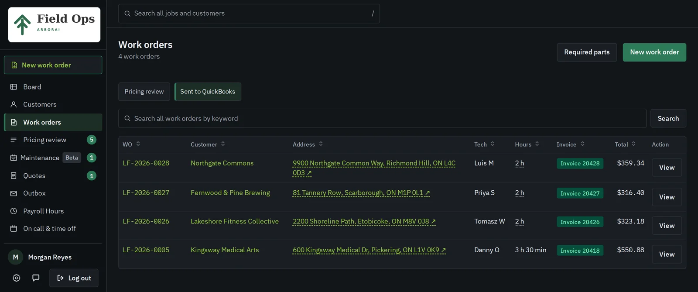Go to Customers in the sidebar
The image size is (698, 292).
(53, 104)
